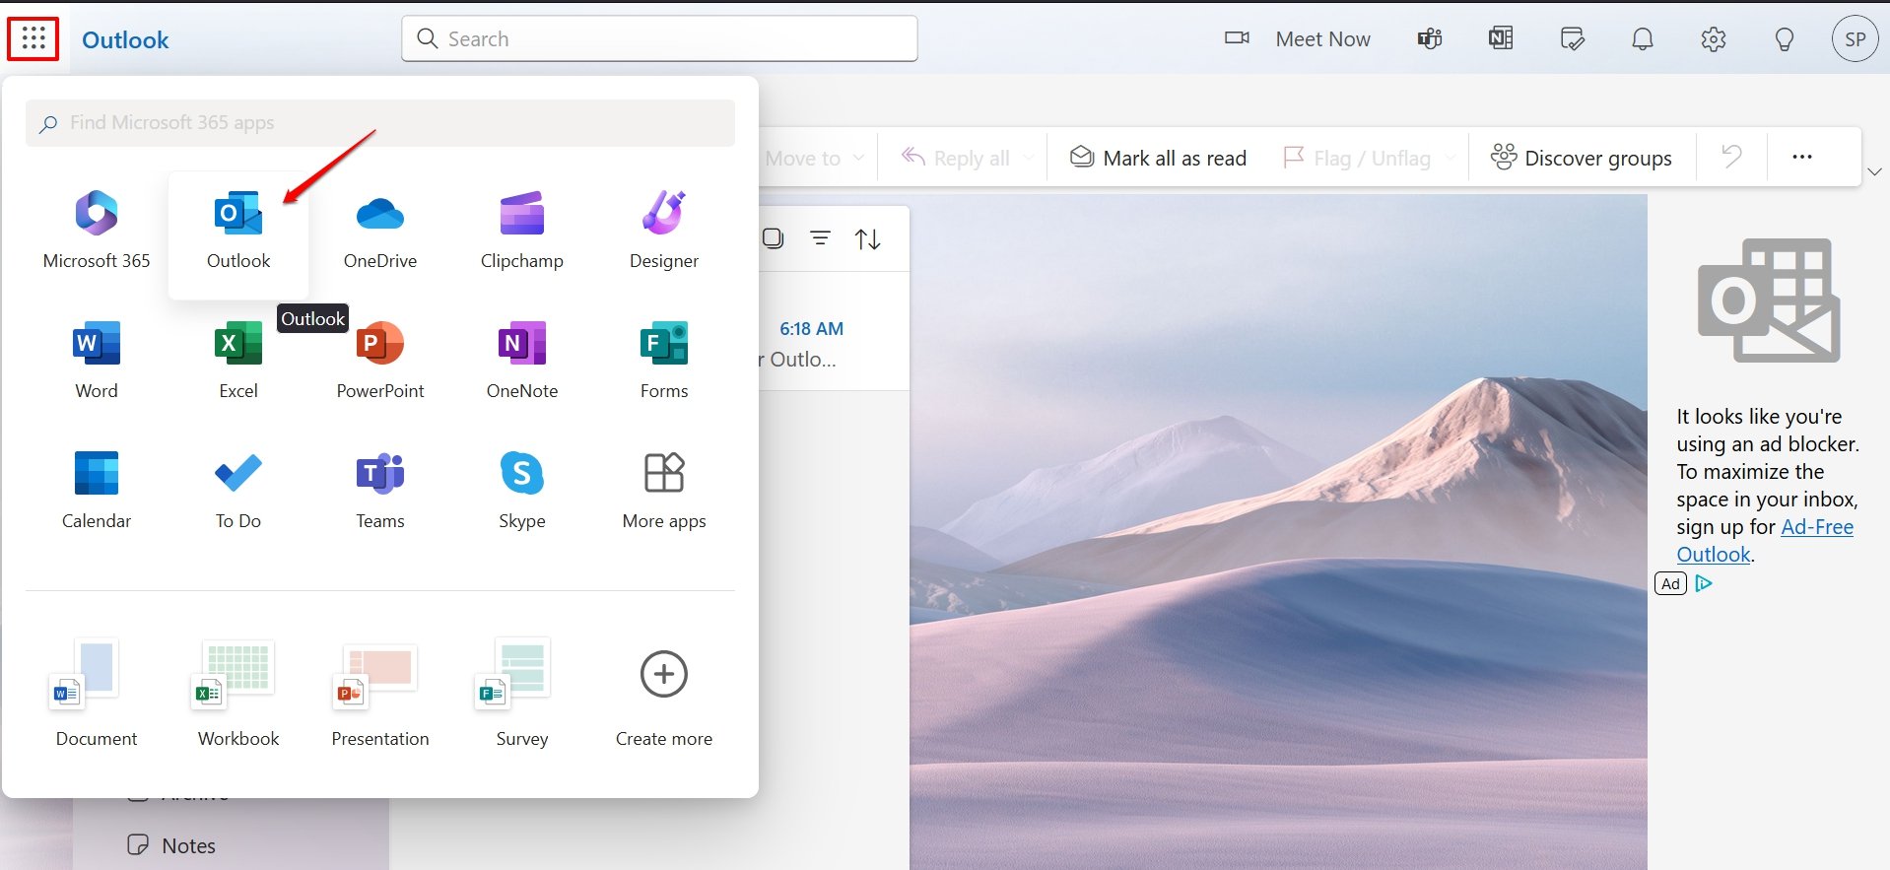The image size is (1890, 870).
Task: Click the Undo arrow
Action: pos(1731,157)
